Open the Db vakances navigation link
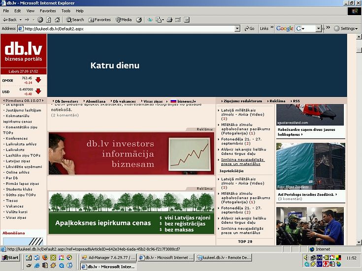This screenshot has height=271, width=362. (x=125, y=101)
